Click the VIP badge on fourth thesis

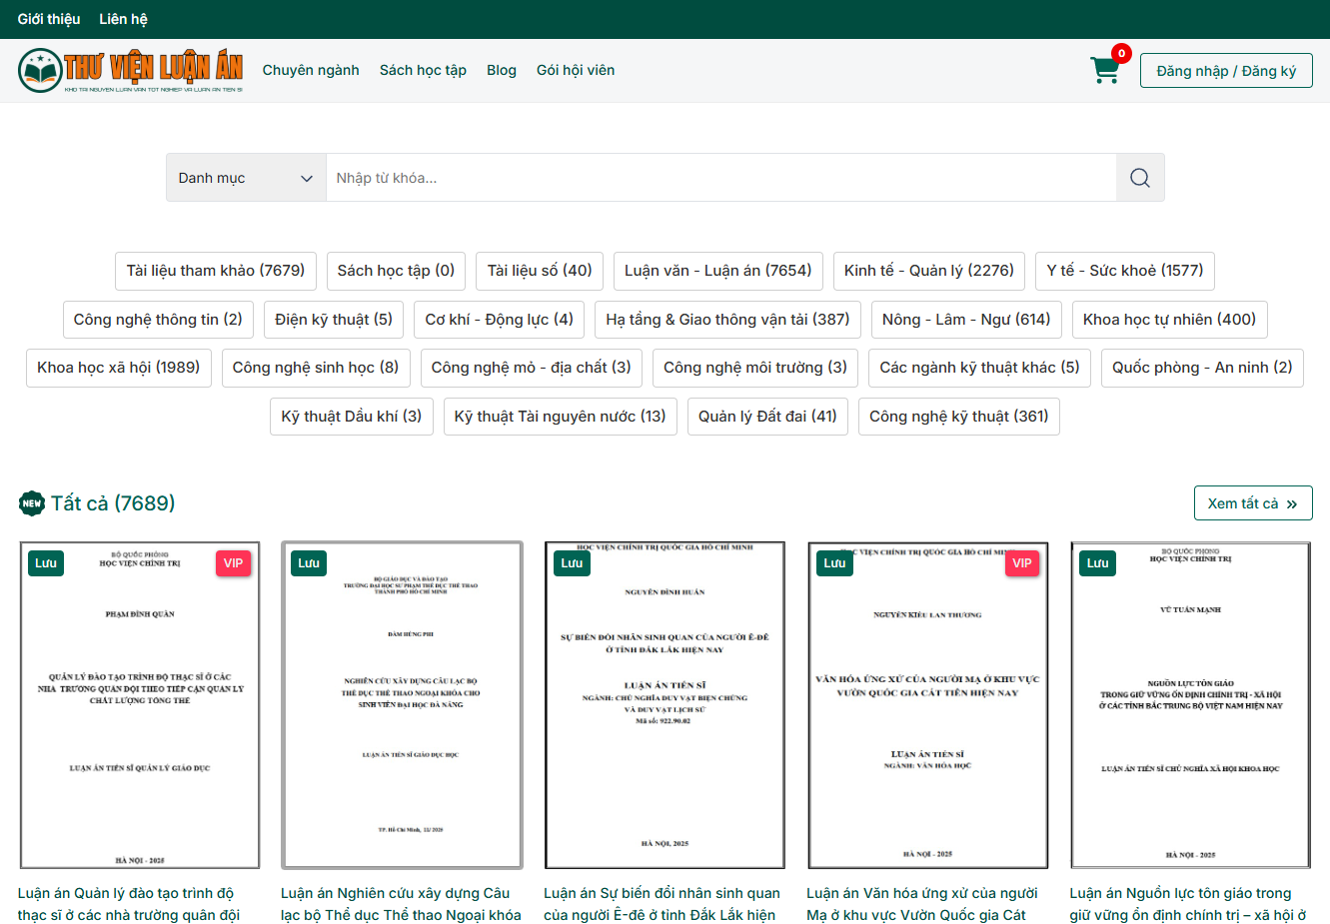(x=1021, y=563)
